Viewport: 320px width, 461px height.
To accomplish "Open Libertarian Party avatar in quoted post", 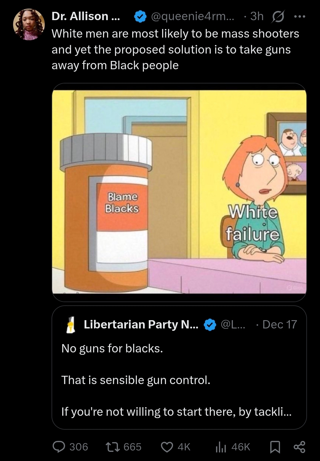I will (70, 324).
